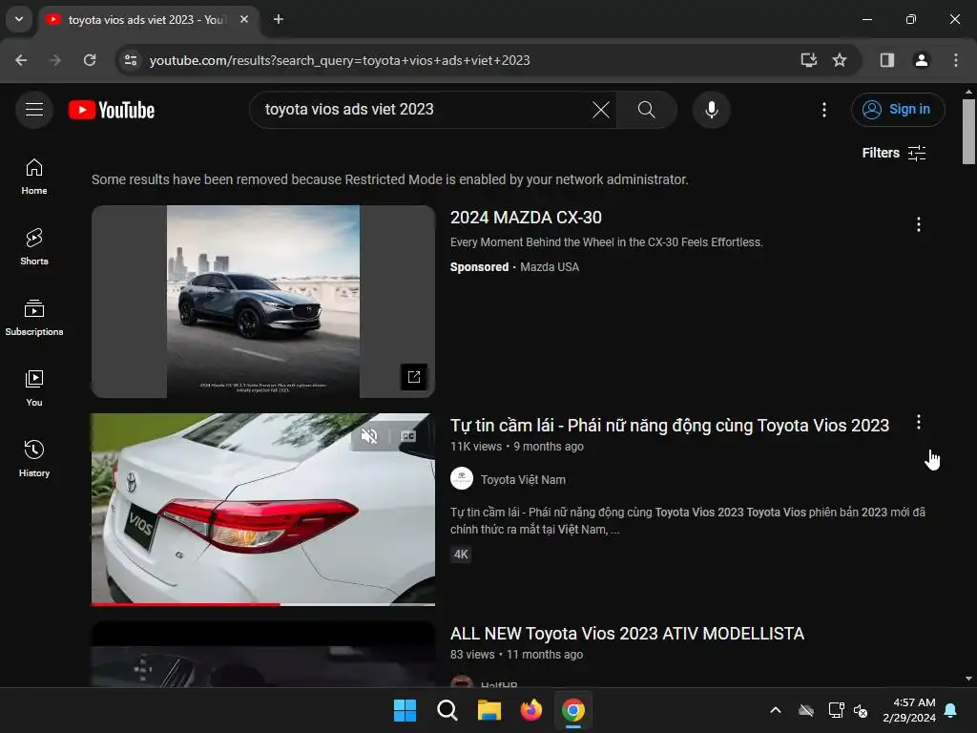Open File Explorer from the taskbar

[489, 710]
